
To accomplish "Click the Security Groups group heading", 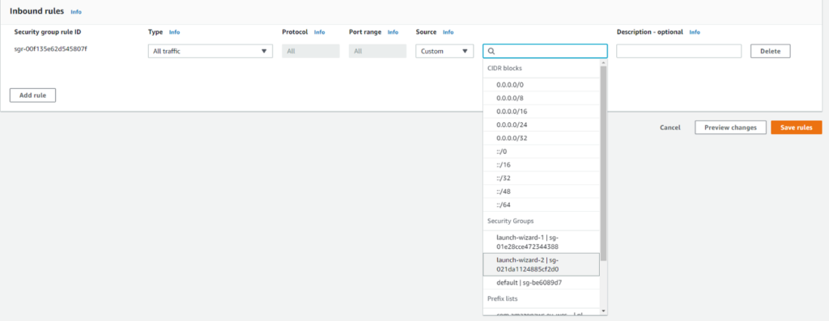I will [x=510, y=221].
